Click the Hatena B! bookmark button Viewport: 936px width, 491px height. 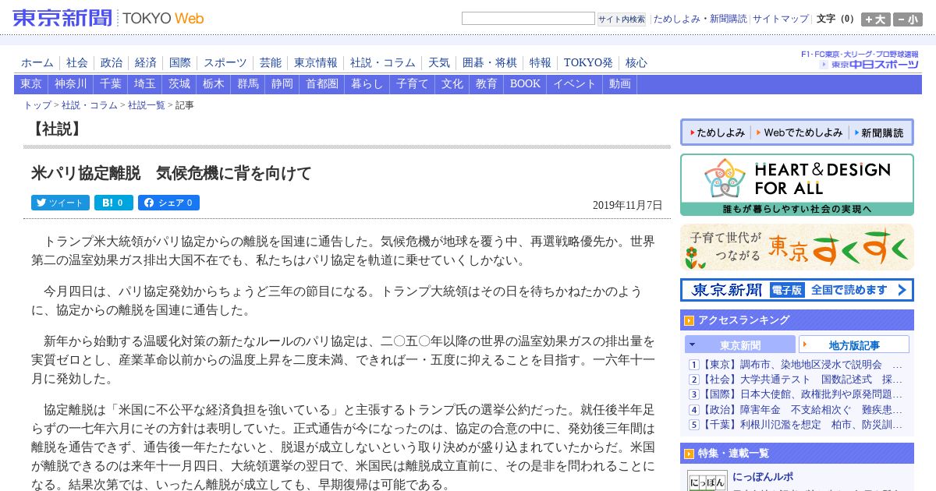(114, 203)
